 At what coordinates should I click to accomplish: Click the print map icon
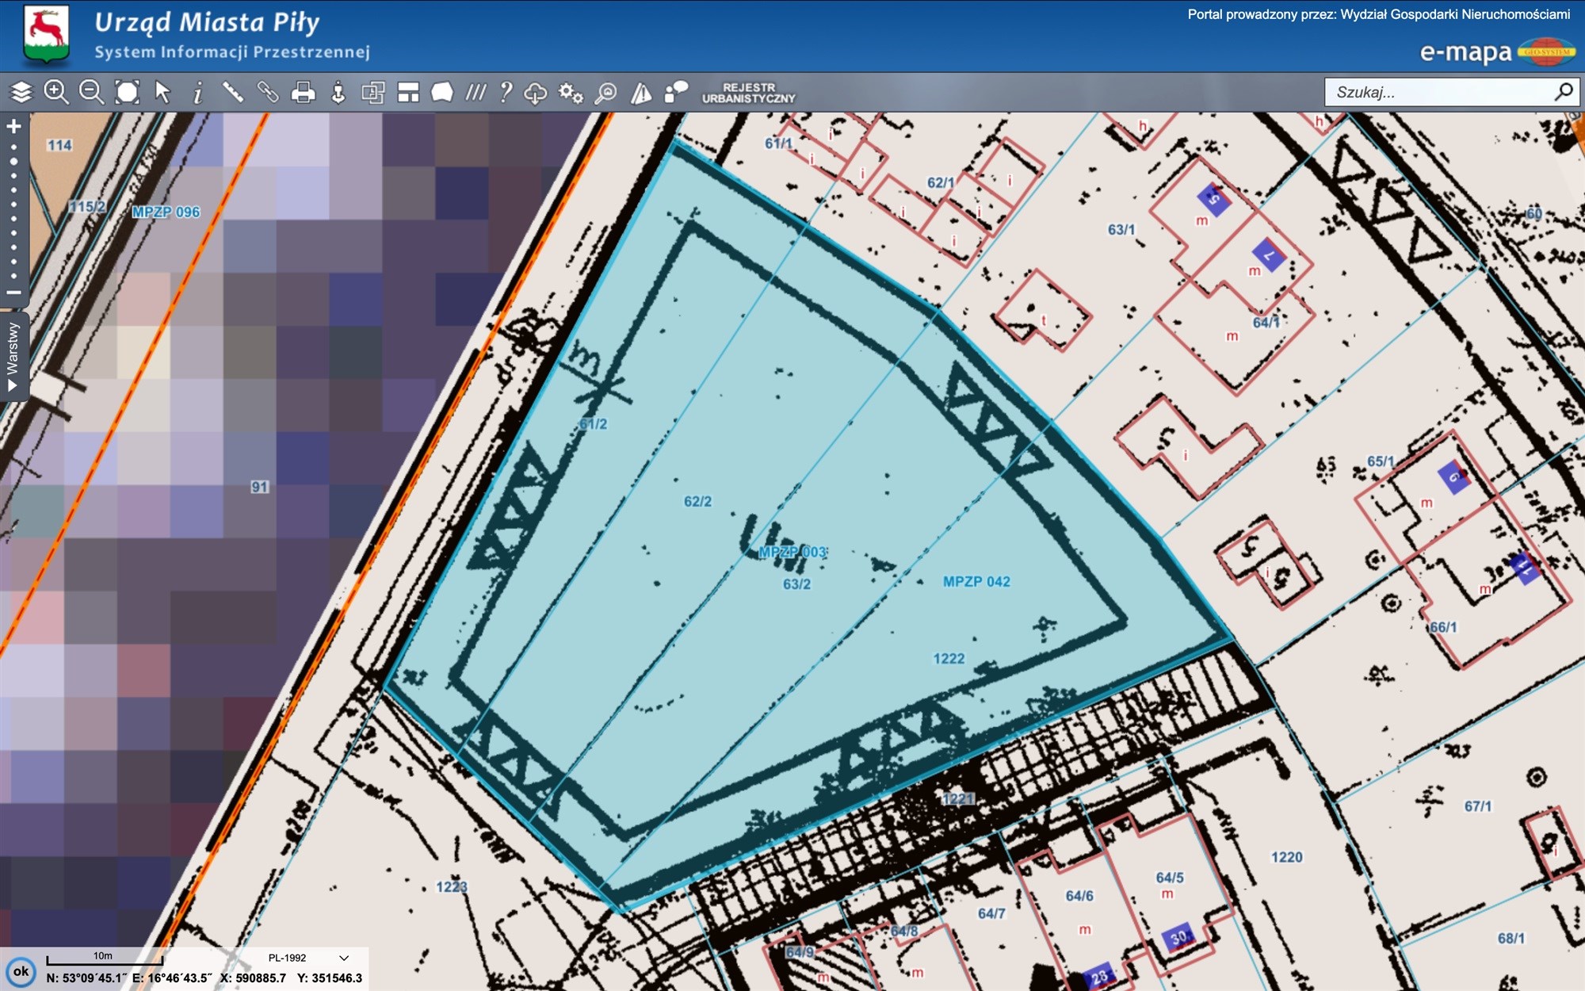[303, 93]
